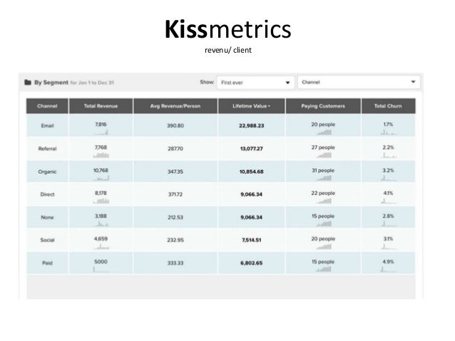455x341 pixels.
Task: Click Direct paying customers sparkline
Action: [324, 201]
